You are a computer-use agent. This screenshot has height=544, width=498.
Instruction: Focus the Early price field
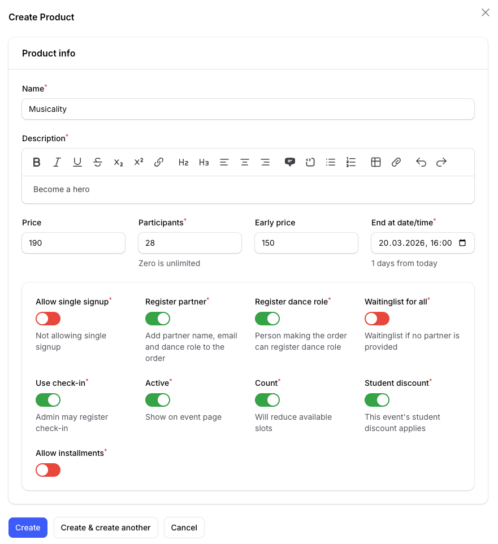(306, 243)
